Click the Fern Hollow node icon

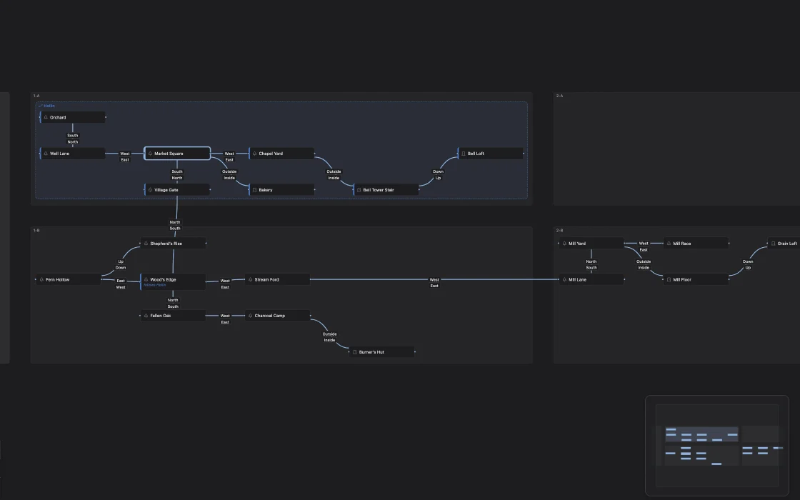[42, 279]
